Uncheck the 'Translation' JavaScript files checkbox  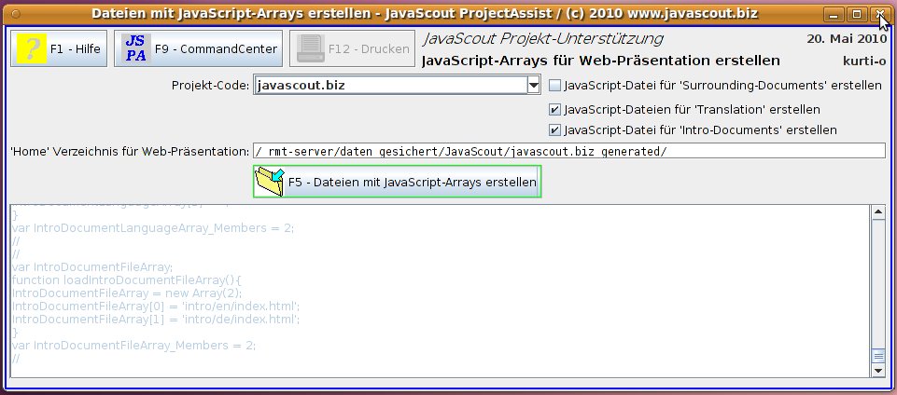point(555,109)
